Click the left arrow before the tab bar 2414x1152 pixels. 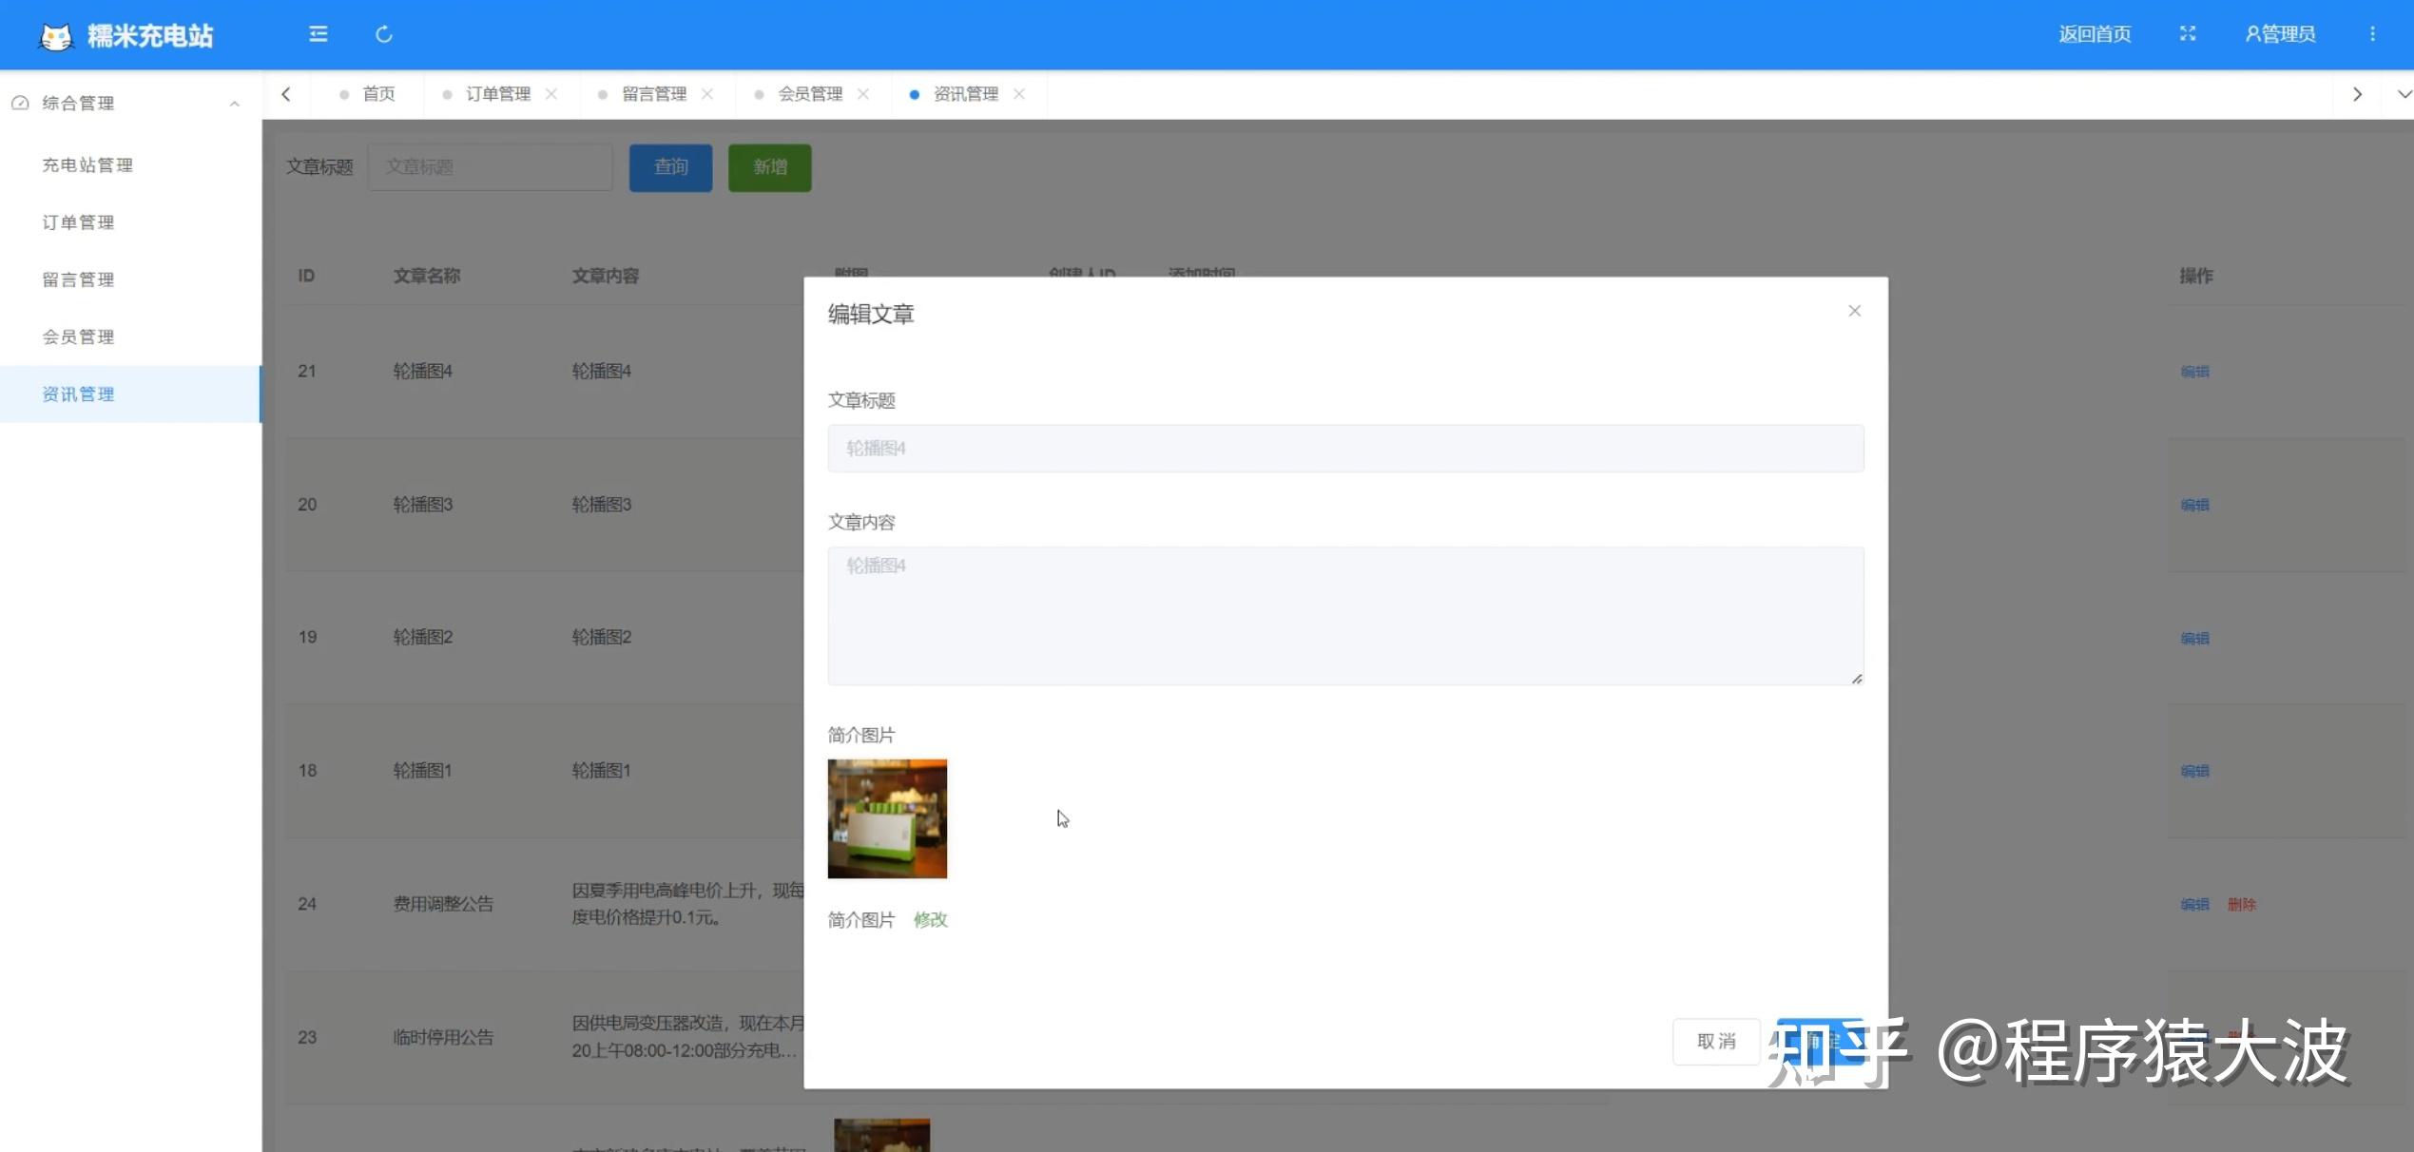pyautogui.click(x=286, y=93)
